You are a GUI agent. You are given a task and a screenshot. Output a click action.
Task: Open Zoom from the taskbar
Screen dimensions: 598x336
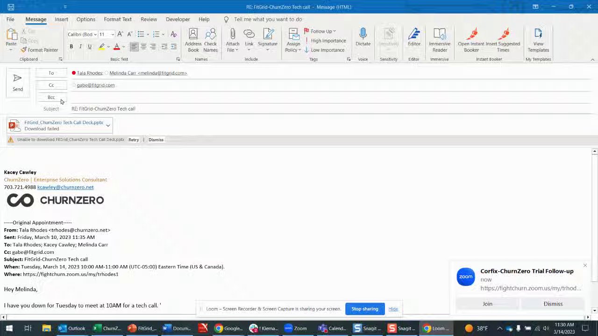296,328
